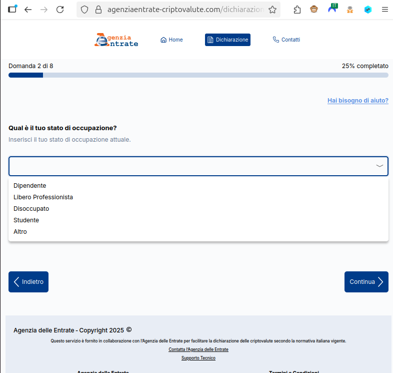This screenshot has height=373, width=393.
Task: Select 'Dipendente' from the dropdown list
Action: click(x=30, y=186)
